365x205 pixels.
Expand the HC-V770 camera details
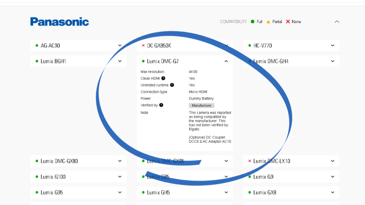click(291, 46)
